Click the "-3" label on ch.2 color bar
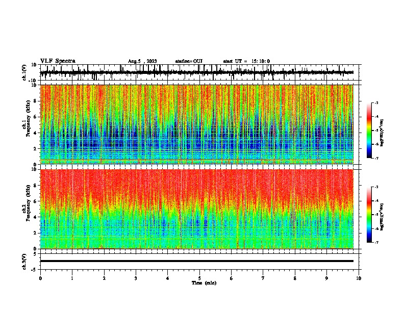This screenshot has height=312, width=404. point(376,187)
